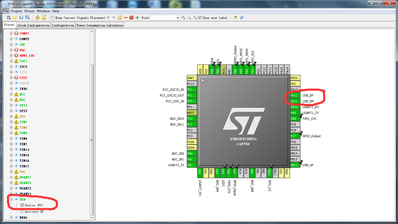Click the PA12 pin on the chip
Viewport: 398px width, 224px height.
point(295,95)
